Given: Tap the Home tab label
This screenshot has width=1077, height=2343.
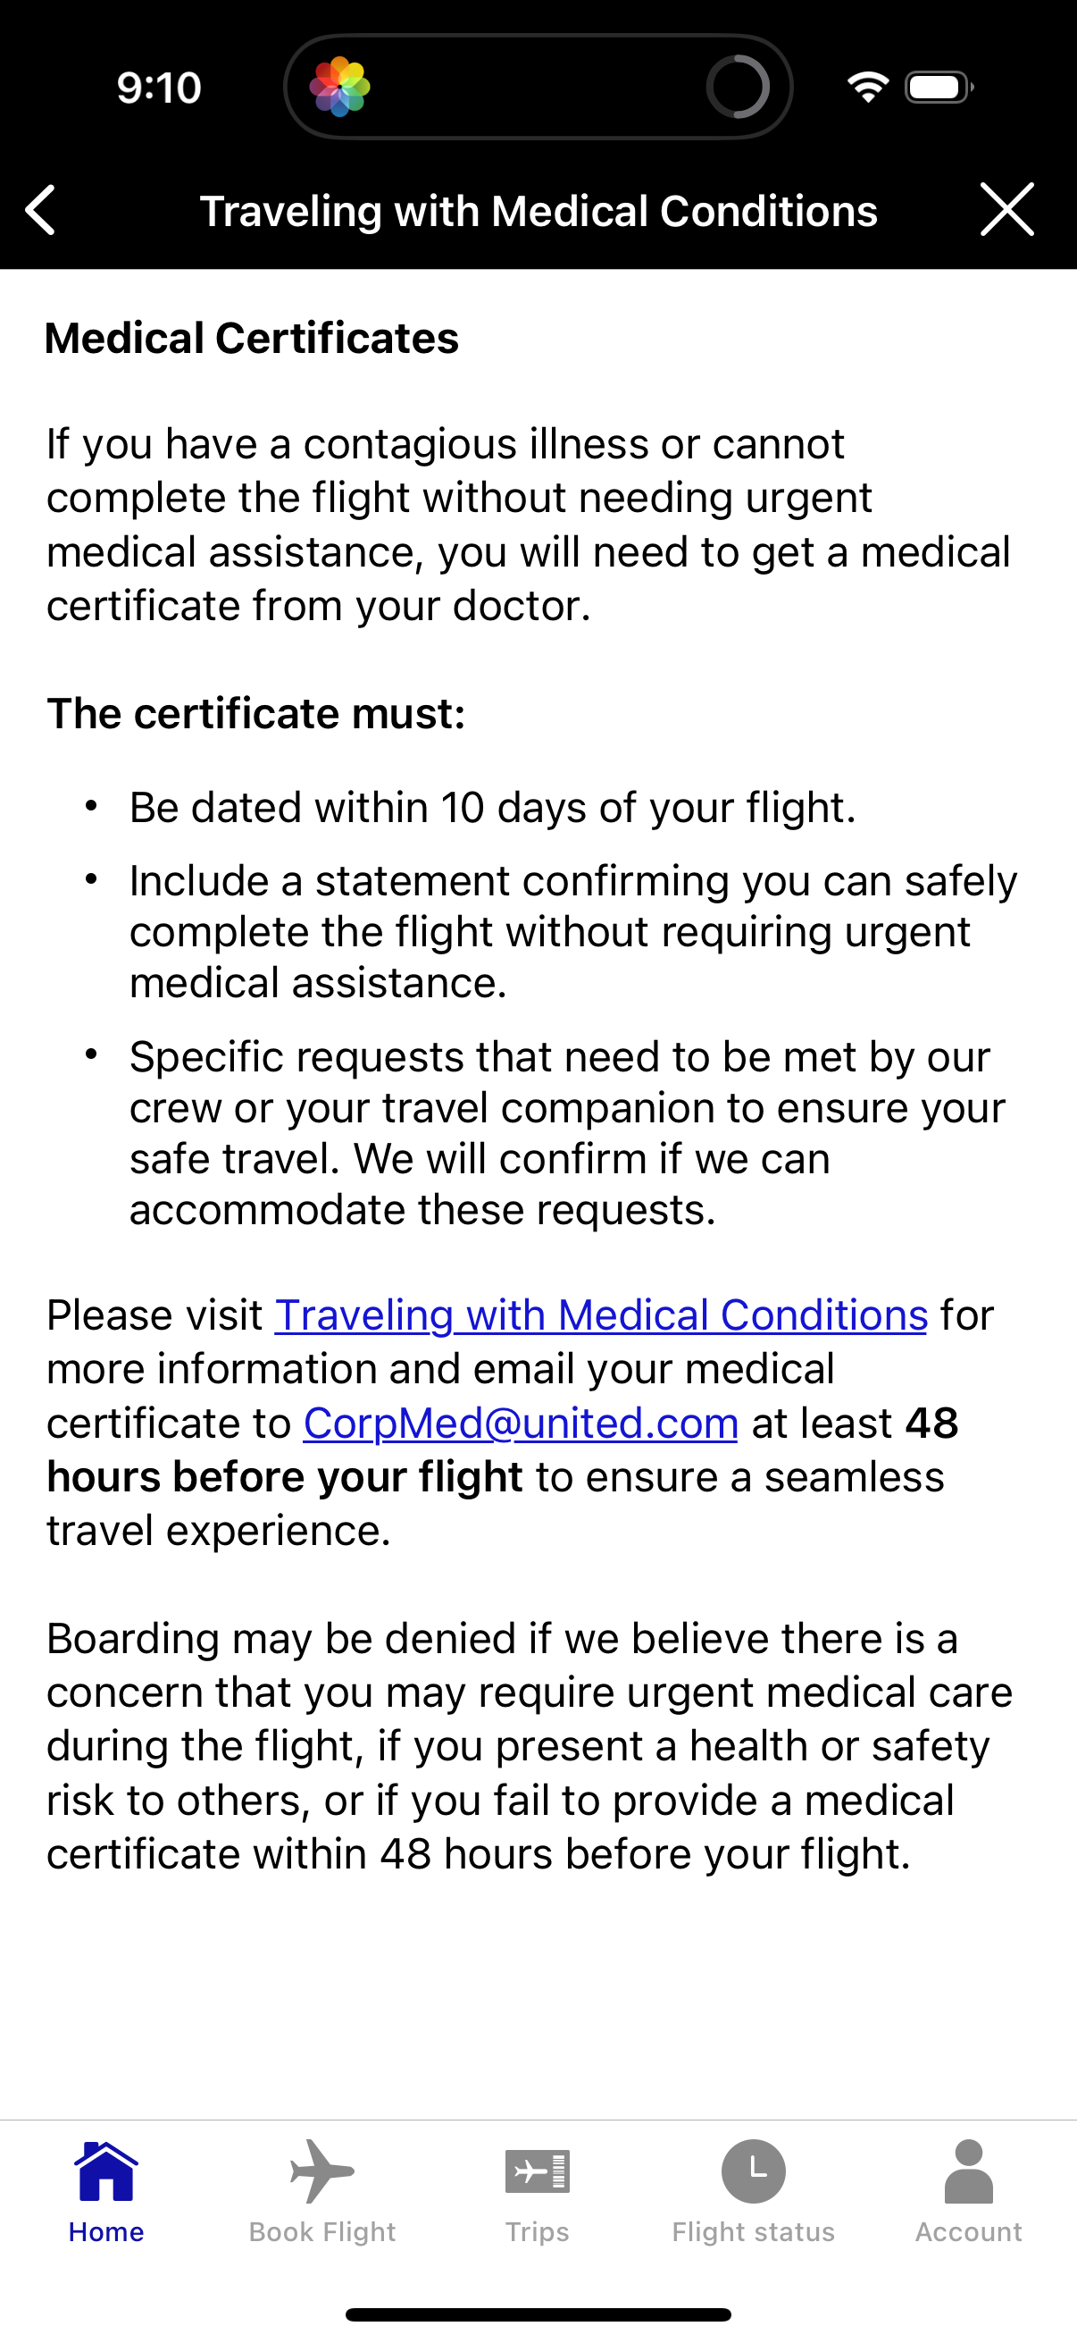Looking at the screenshot, I should click(x=106, y=2232).
